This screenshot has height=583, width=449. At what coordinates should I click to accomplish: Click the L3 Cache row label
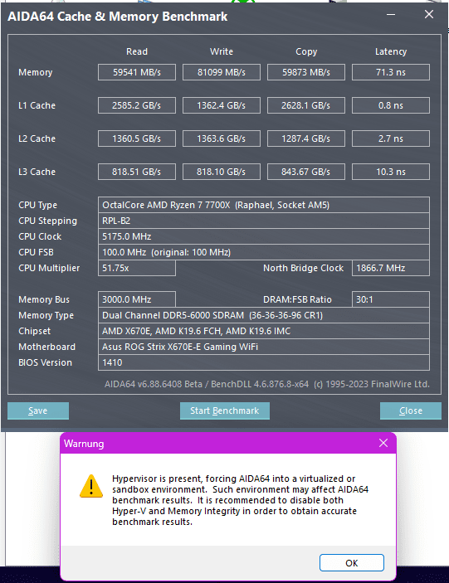[37, 172]
